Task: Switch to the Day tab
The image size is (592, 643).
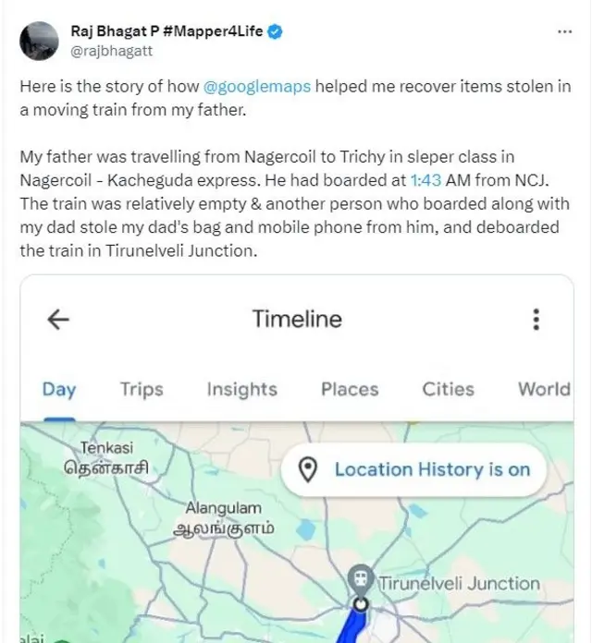Action: tap(59, 389)
